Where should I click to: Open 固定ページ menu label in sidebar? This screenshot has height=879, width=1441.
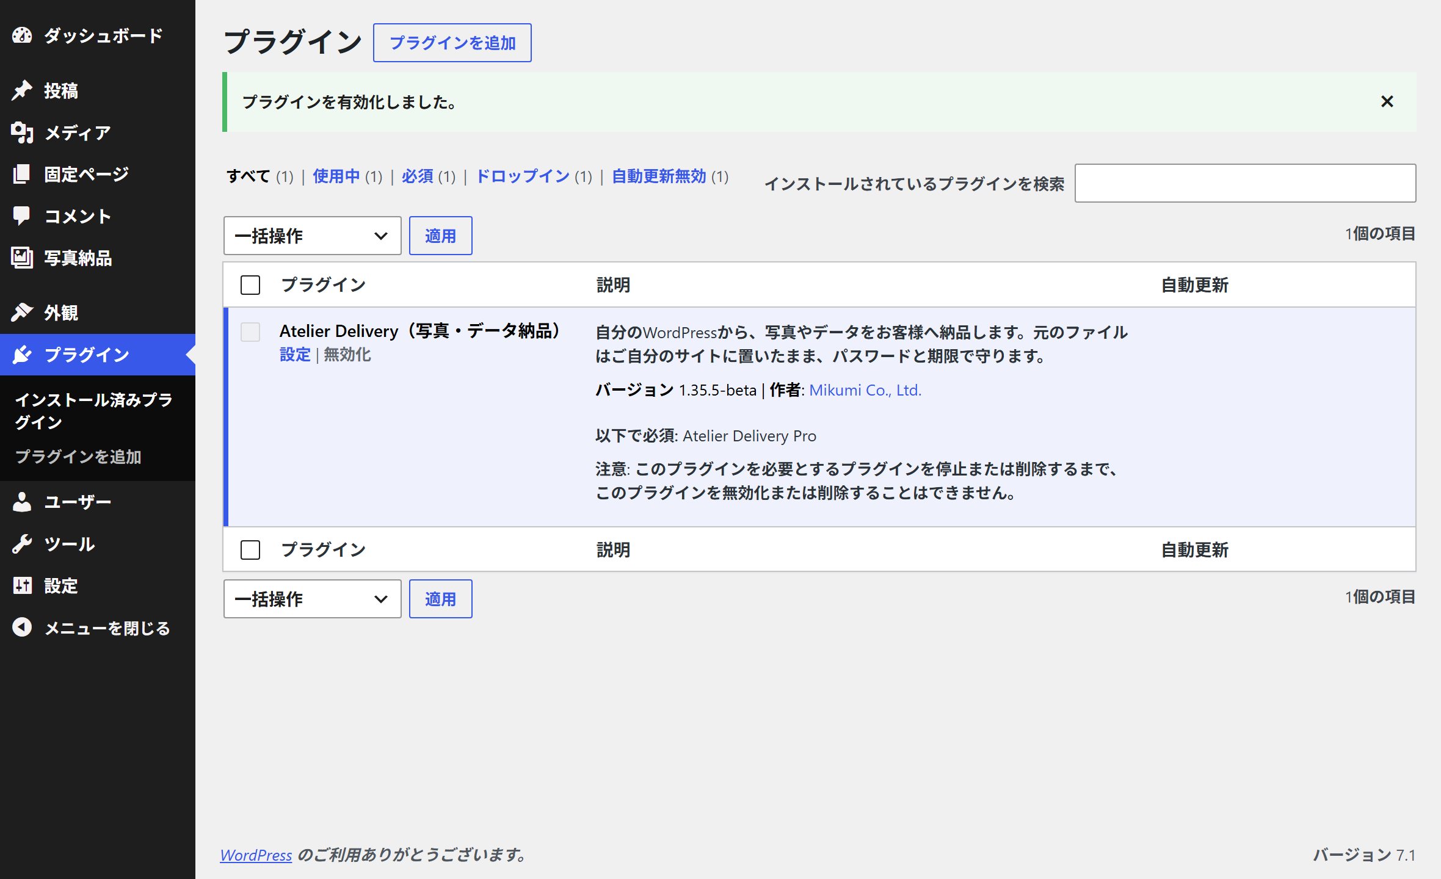(x=87, y=174)
